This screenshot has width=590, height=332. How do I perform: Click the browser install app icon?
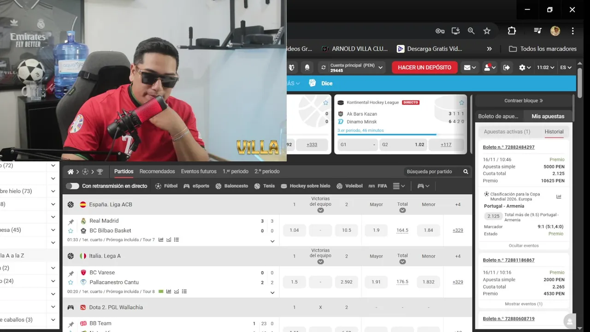click(x=455, y=31)
